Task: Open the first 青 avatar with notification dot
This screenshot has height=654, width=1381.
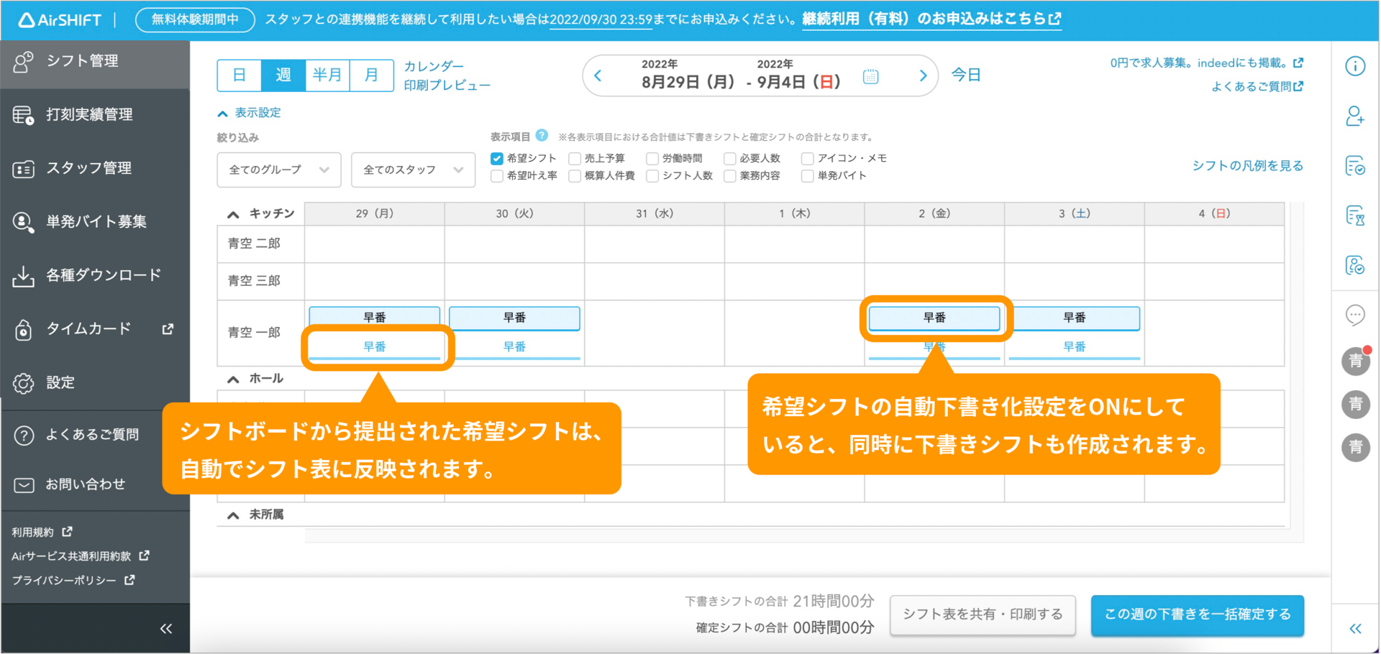Action: 1356,361
